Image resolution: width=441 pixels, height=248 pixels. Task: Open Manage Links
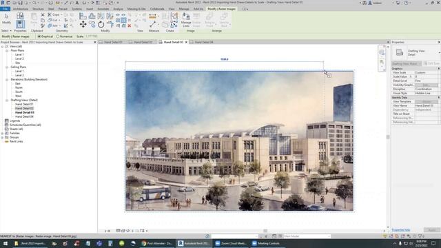coord(186,20)
